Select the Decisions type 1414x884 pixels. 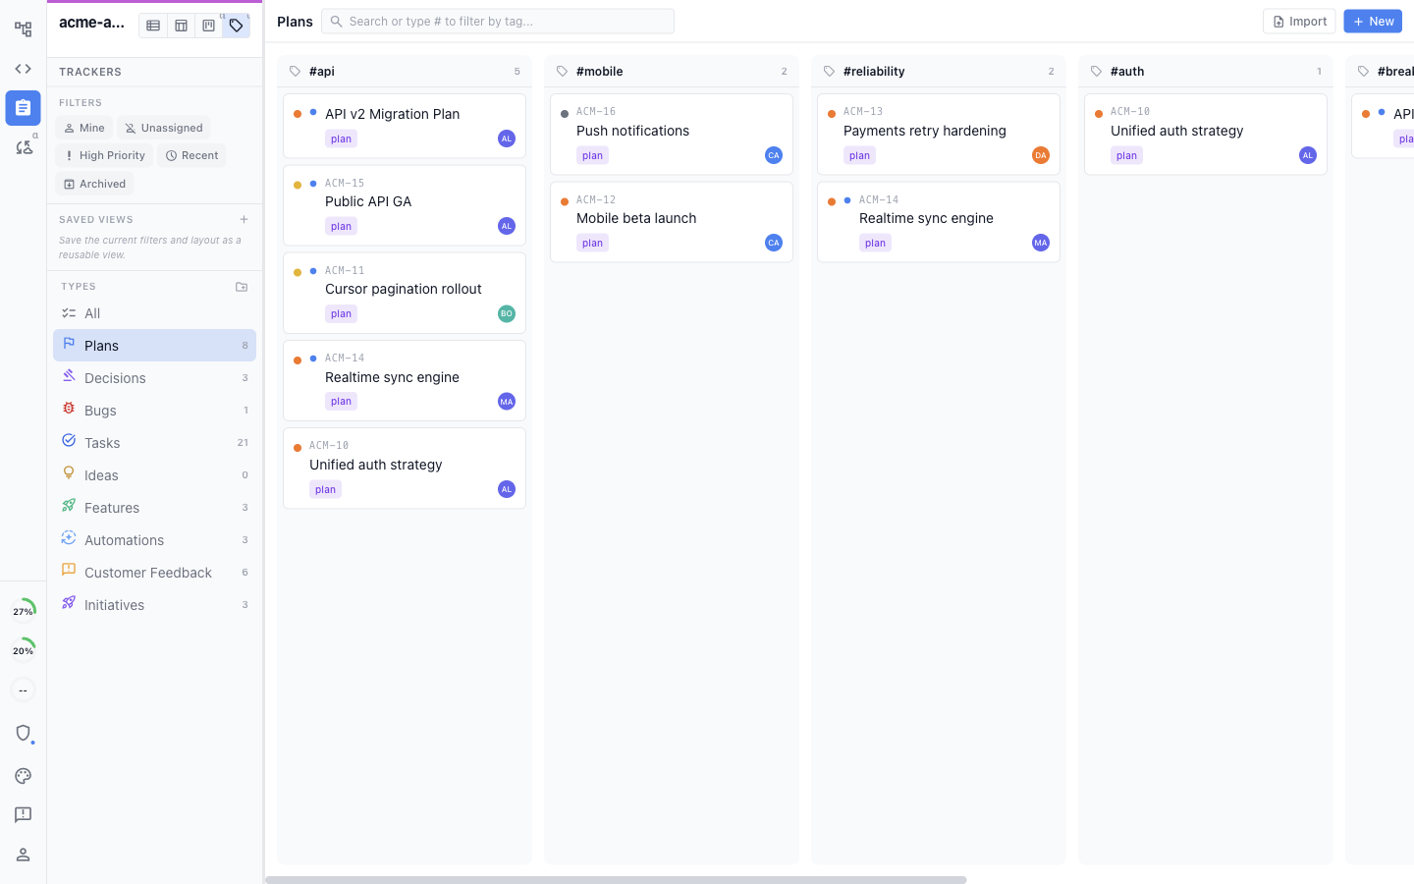pyautogui.click(x=154, y=378)
